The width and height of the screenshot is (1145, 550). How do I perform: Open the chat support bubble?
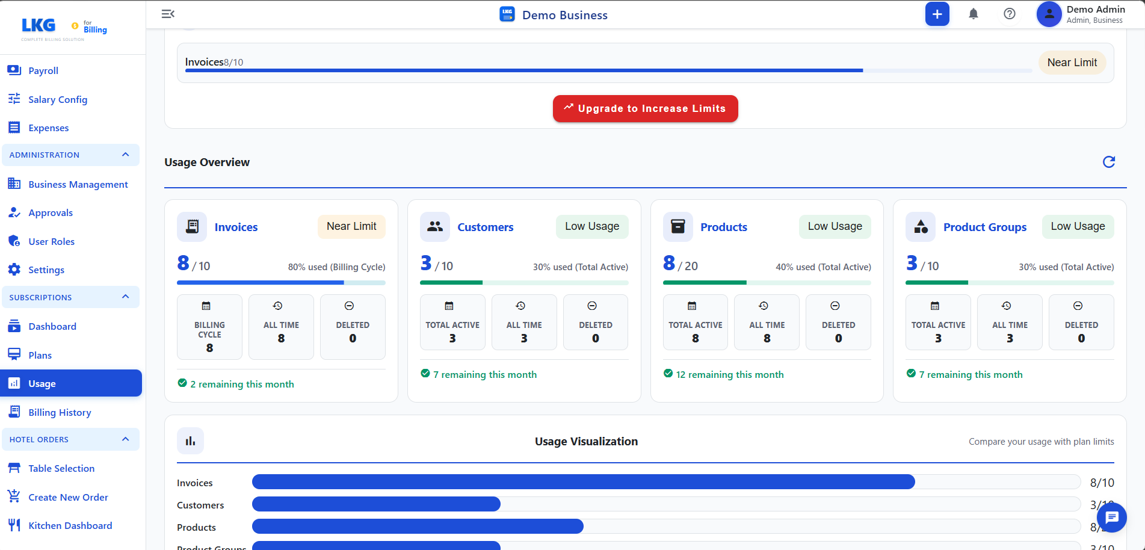click(x=1112, y=517)
